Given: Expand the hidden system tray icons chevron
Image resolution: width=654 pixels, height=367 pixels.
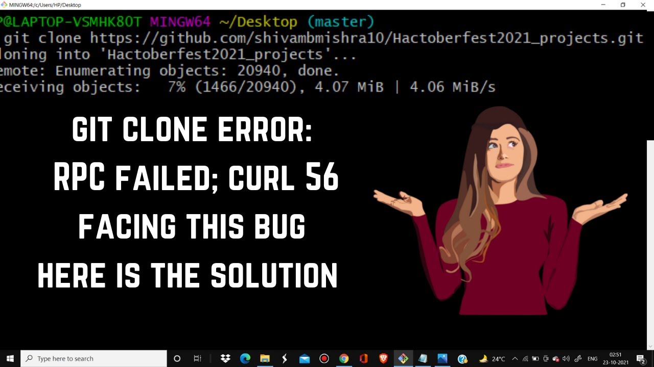Looking at the screenshot, I should 515,358.
